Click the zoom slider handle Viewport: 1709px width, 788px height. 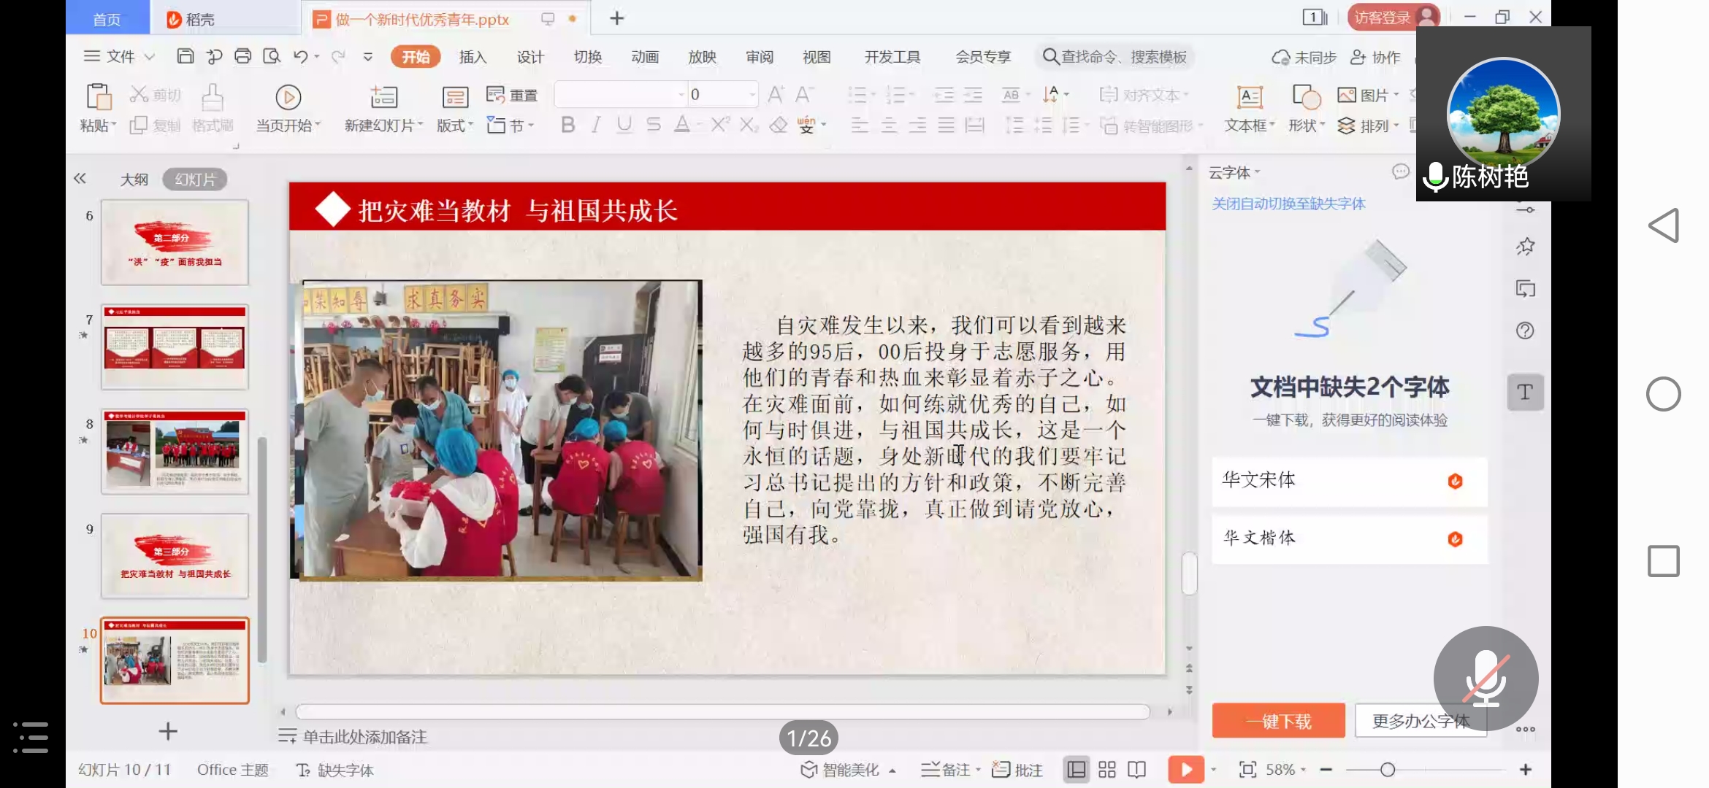point(1388,770)
